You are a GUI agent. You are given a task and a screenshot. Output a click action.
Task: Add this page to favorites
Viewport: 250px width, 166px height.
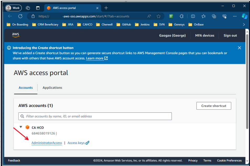click(x=158, y=16)
